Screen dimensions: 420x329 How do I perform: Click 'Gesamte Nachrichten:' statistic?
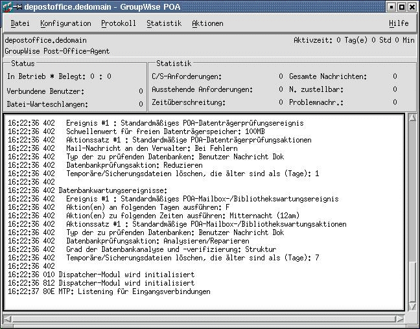click(328, 76)
